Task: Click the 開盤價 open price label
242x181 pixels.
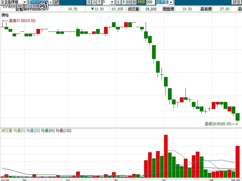Action: (x=168, y=9)
